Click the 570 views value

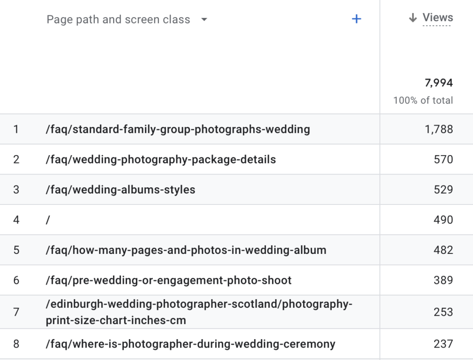pos(443,160)
